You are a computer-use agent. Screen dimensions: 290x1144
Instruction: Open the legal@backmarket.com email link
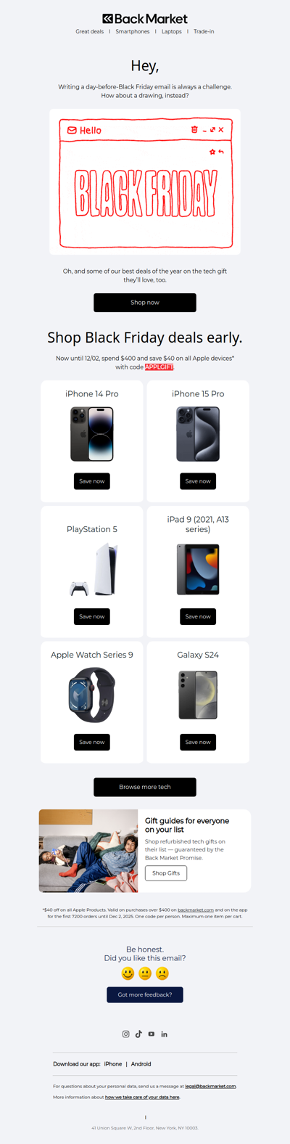click(210, 1087)
